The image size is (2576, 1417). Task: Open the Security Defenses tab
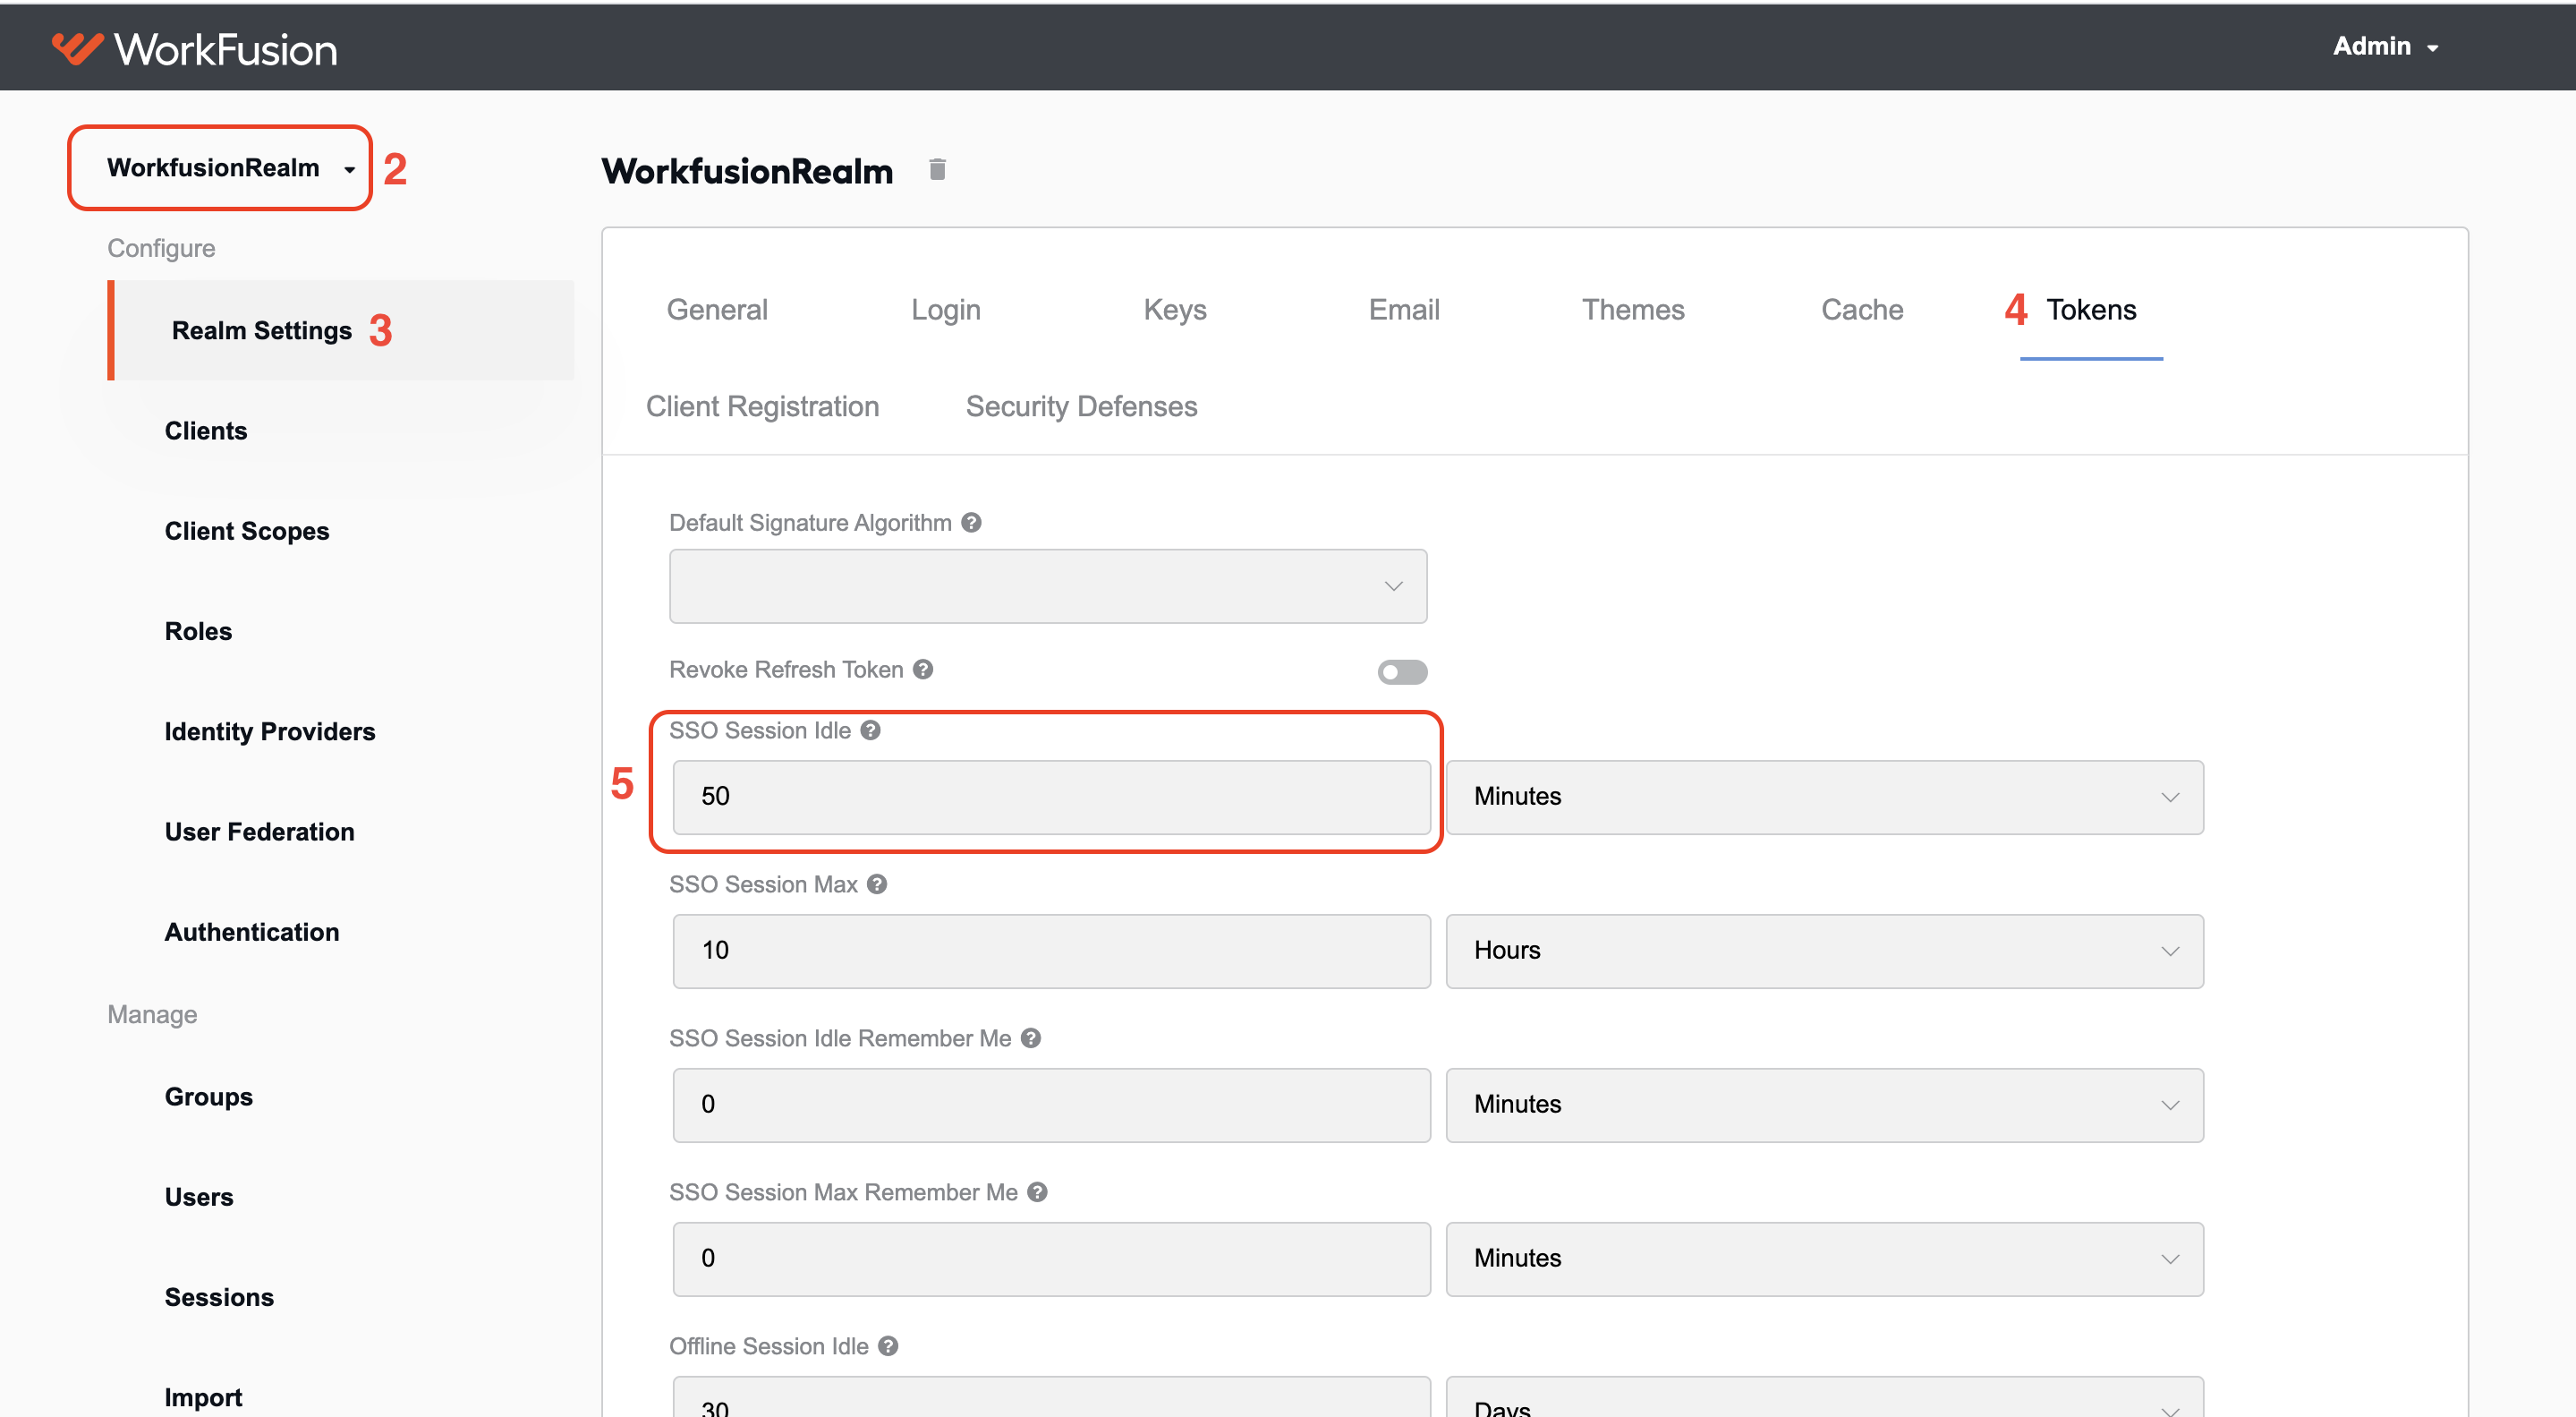1081,407
